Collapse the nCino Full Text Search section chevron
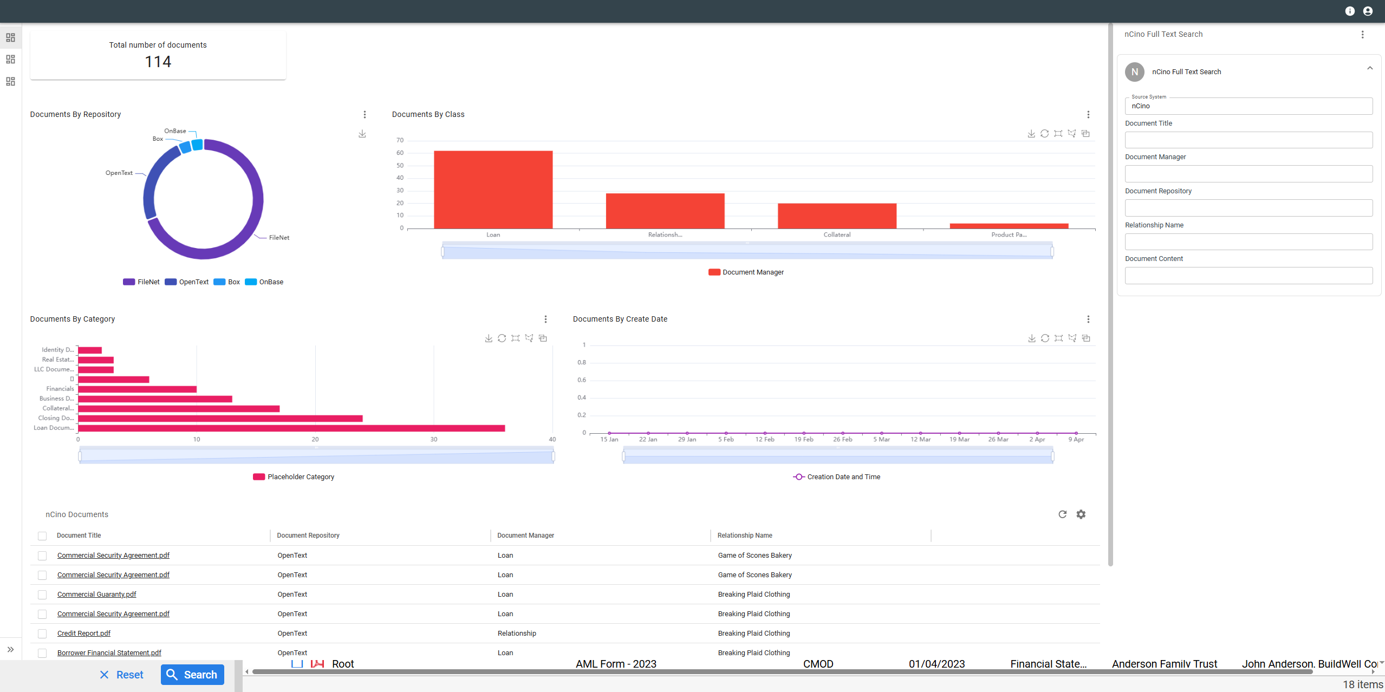The width and height of the screenshot is (1385, 692). click(1369, 67)
